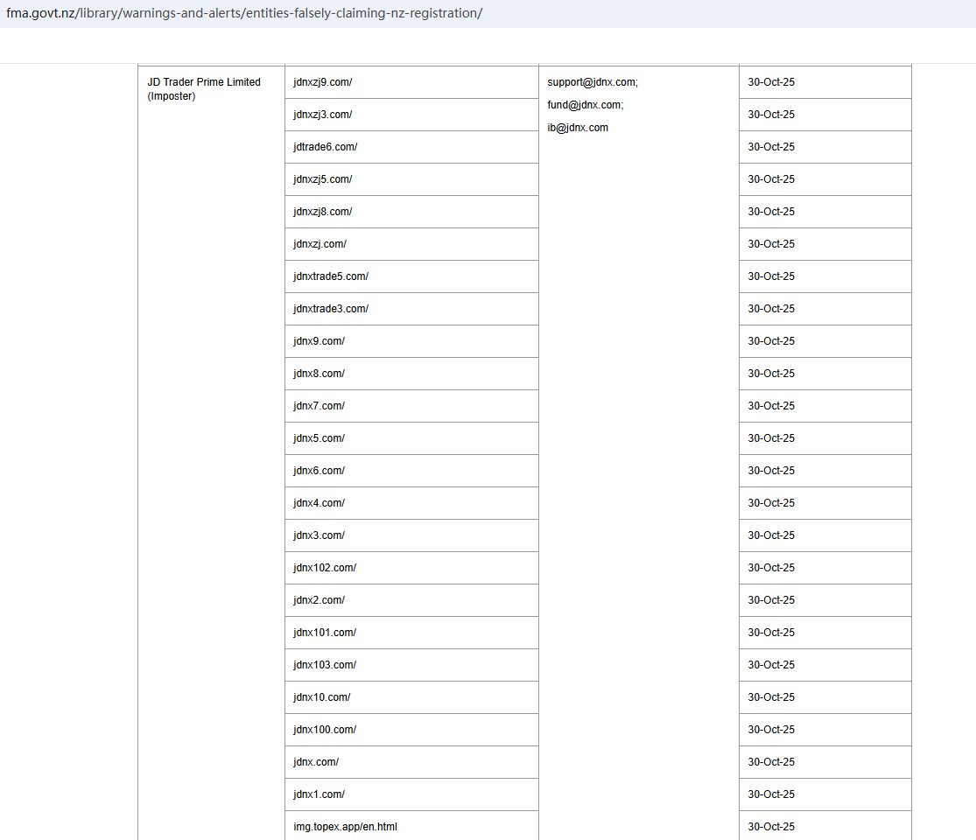
Task: Click the jdnx3.com/ website entry
Action: (319, 535)
